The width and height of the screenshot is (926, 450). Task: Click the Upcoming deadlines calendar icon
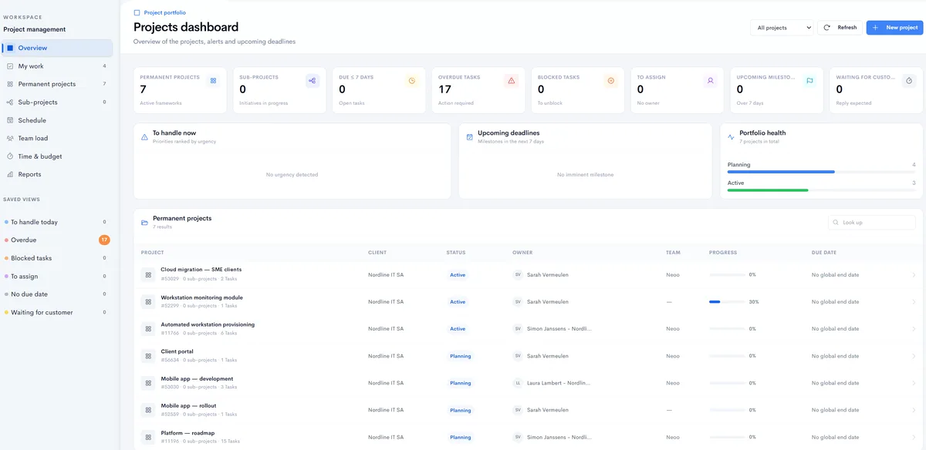click(x=470, y=137)
